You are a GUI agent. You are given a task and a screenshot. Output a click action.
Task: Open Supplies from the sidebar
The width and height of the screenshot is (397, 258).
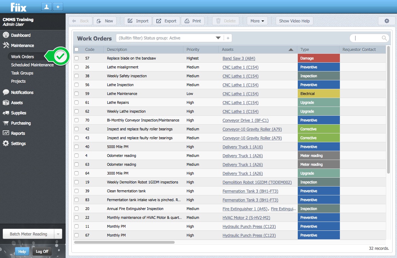click(x=14, y=113)
